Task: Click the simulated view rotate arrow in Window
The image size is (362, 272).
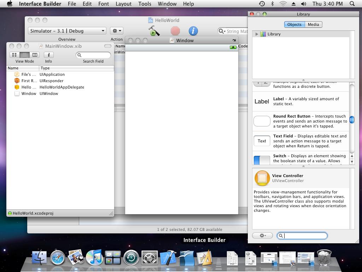Action: pos(234,40)
